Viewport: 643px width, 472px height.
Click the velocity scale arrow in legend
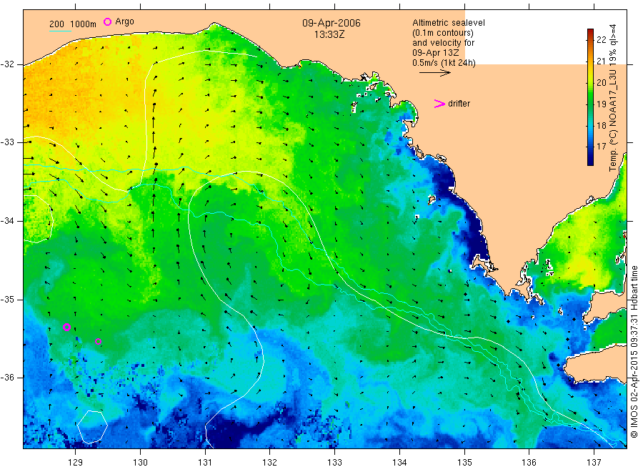(x=435, y=73)
